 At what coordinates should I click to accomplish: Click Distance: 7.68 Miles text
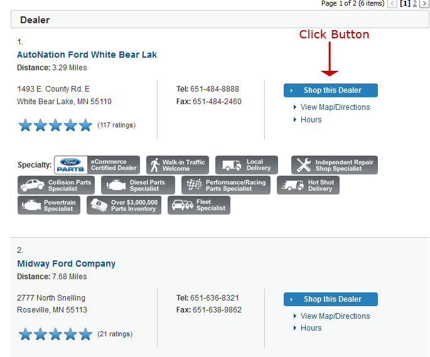[x=52, y=277]
